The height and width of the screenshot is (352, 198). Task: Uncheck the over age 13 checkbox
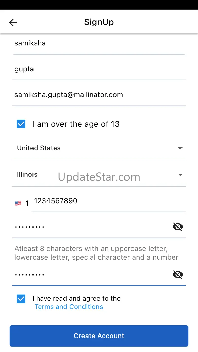click(x=21, y=124)
